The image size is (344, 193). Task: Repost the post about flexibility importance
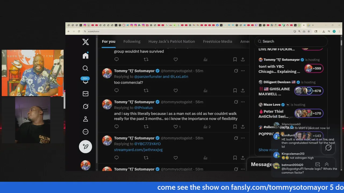click(x=146, y=127)
